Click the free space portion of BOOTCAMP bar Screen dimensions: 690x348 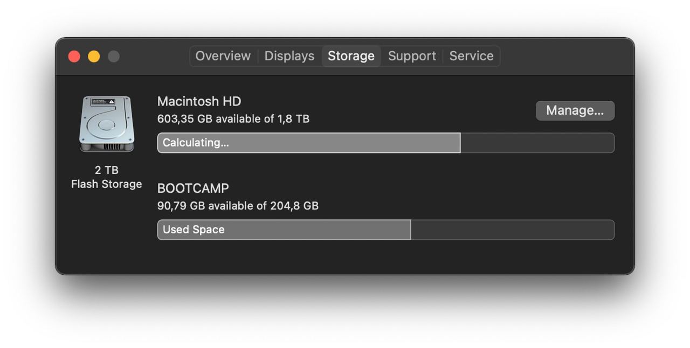pyautogui.click(x=513, y=229)
